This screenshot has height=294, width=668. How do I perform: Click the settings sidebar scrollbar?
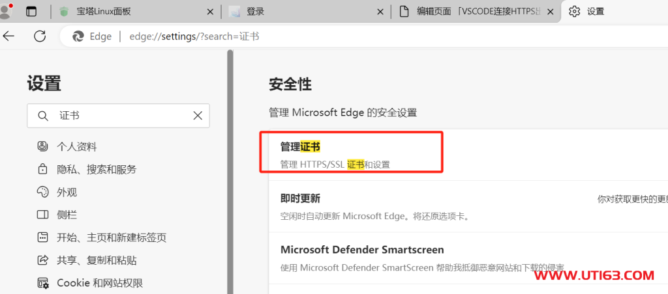click(x=230, y=172)
